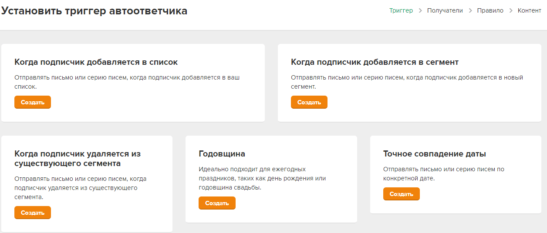Viewport: 547px width, 233px height.
Task: Select 'Когда подписчик удаляется из существующего сегмента' title
Action: tap(78, 159)
